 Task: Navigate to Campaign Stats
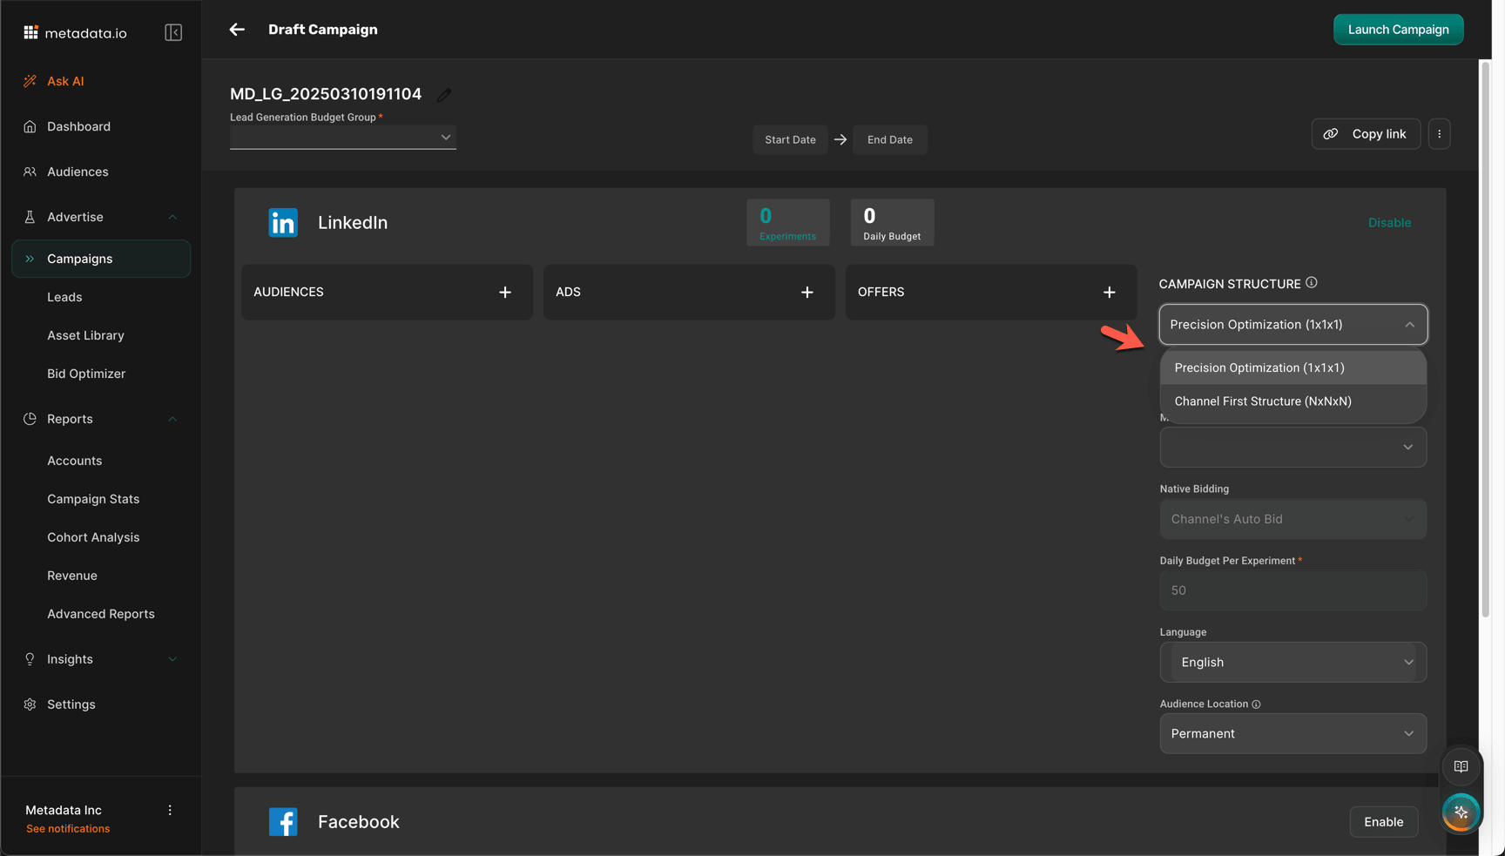(93, 498)
